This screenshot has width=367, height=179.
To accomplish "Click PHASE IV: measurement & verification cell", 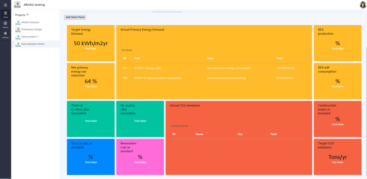I will [157, 78].
